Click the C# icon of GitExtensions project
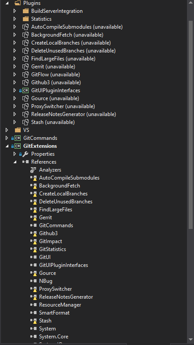The height and width of the screenshot is (345, 194). (x=18, y=146)
